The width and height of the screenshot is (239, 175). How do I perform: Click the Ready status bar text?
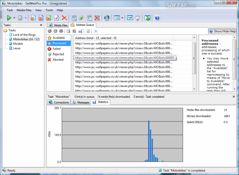tap(12, 170)
